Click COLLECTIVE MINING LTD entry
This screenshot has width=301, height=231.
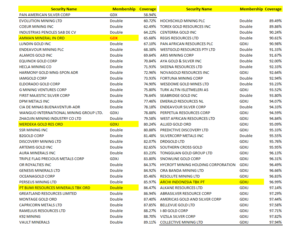181,223
